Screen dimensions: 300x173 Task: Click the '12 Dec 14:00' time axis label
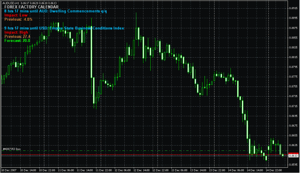[142, 170]
